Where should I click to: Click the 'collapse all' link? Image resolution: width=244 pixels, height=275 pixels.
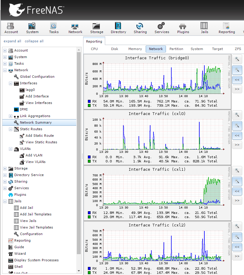point(34,41)
